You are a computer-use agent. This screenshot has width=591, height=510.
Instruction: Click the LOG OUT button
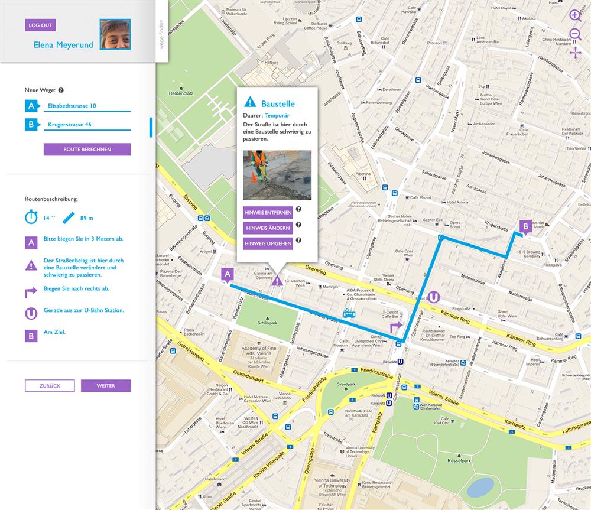pos(40,25)
